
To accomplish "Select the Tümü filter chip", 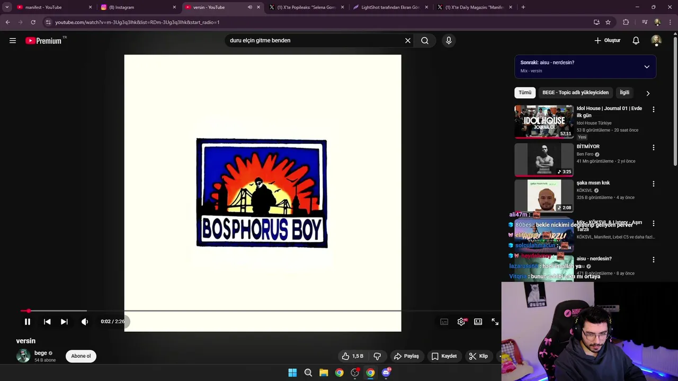I will coord(525,93).
